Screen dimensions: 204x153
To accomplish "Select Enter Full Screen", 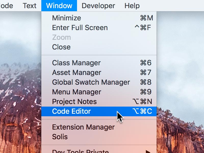I will point(79,28).
